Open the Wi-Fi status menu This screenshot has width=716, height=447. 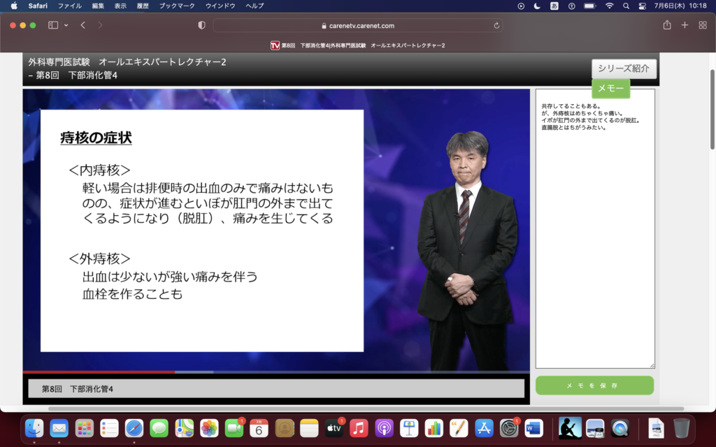[609, 6]
